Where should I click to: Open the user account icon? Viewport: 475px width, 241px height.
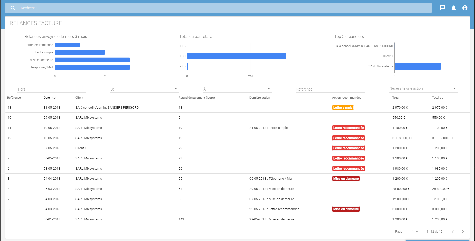coord(465,8)
